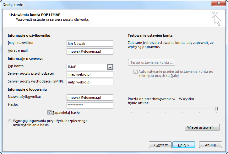This screenshot has height=154, width=228.
Task: Select the IMAP account type combo box
Action: click(90, 67)
